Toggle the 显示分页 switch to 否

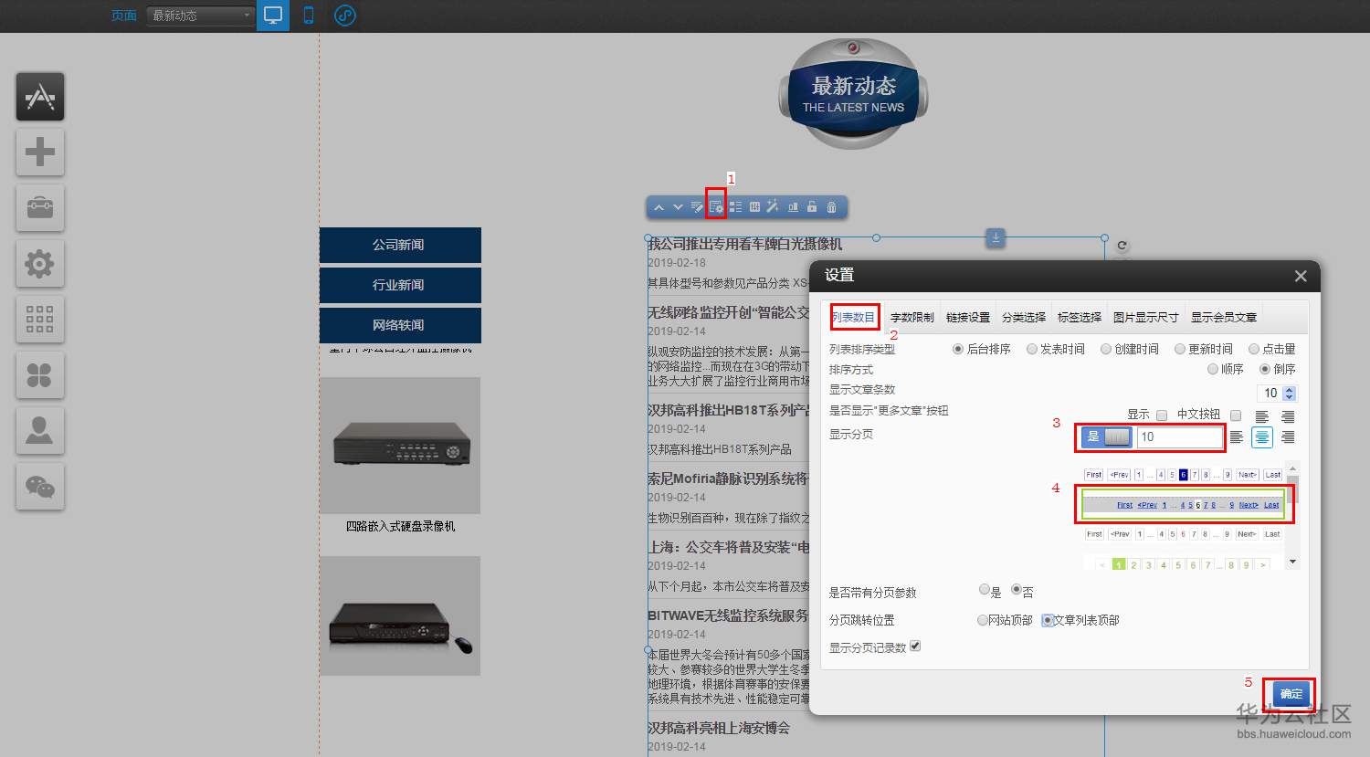[1116, 436]
